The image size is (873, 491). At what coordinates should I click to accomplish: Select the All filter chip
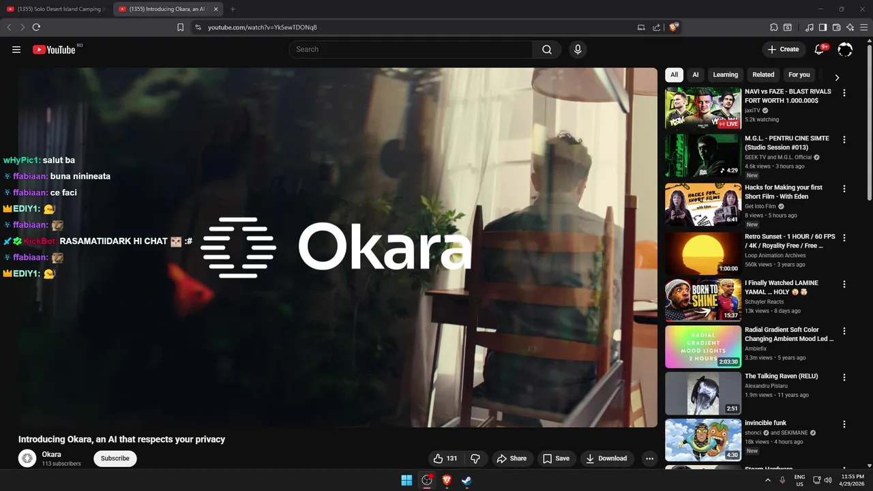click(674, 75)
